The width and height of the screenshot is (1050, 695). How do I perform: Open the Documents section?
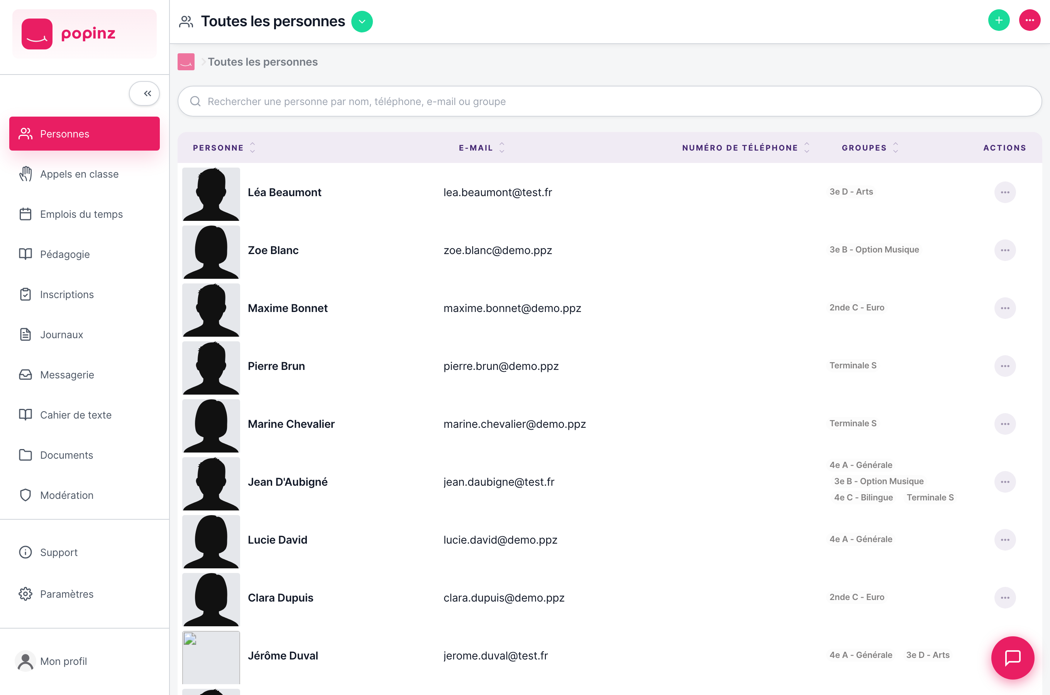pyautogui.click(x=85, y=455)
